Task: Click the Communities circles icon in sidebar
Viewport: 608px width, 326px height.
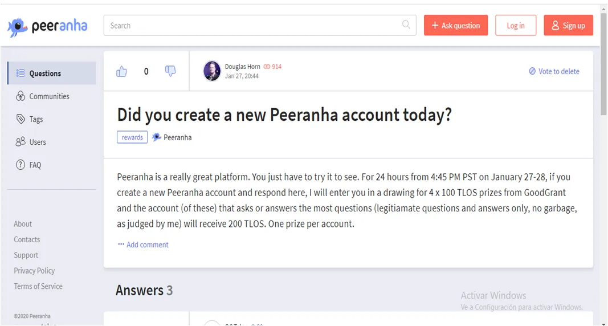Action: click(x=20, y=96)
